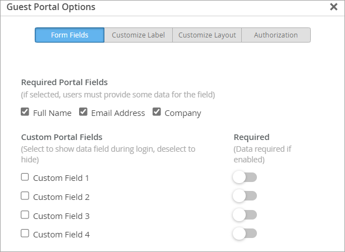This screenshot has height=252, width=345.
Task: Check the Custom Field 2 box
Action: [x=25, y=196]
